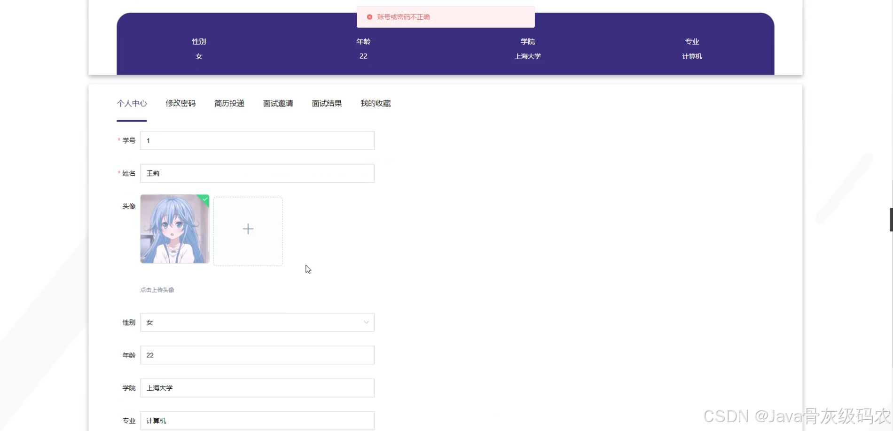Click the page vertical scrollbar handle
This screenshot has height=431, width=893.
pos(891,220)
